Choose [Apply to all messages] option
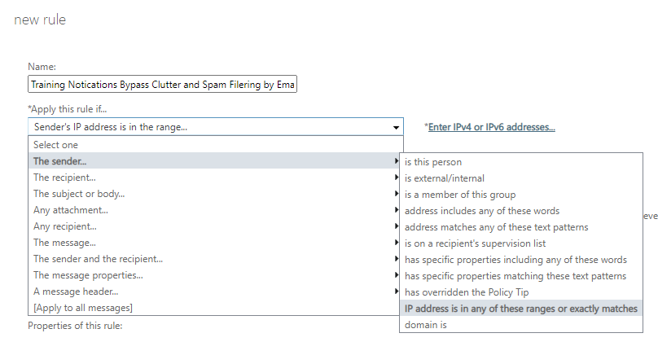The width and height of the screenshot is (658, 342). [x=214, y=308]
